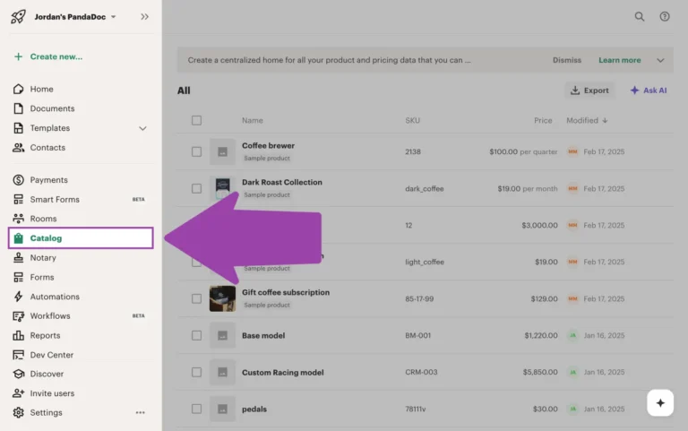Open Settings more options ellipsis
The image size is (688, 431).
140,412
